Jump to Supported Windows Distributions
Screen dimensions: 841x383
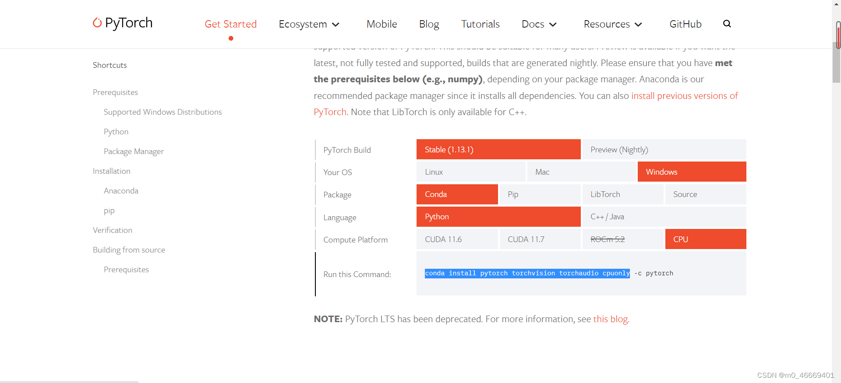(x=163, y=112)
